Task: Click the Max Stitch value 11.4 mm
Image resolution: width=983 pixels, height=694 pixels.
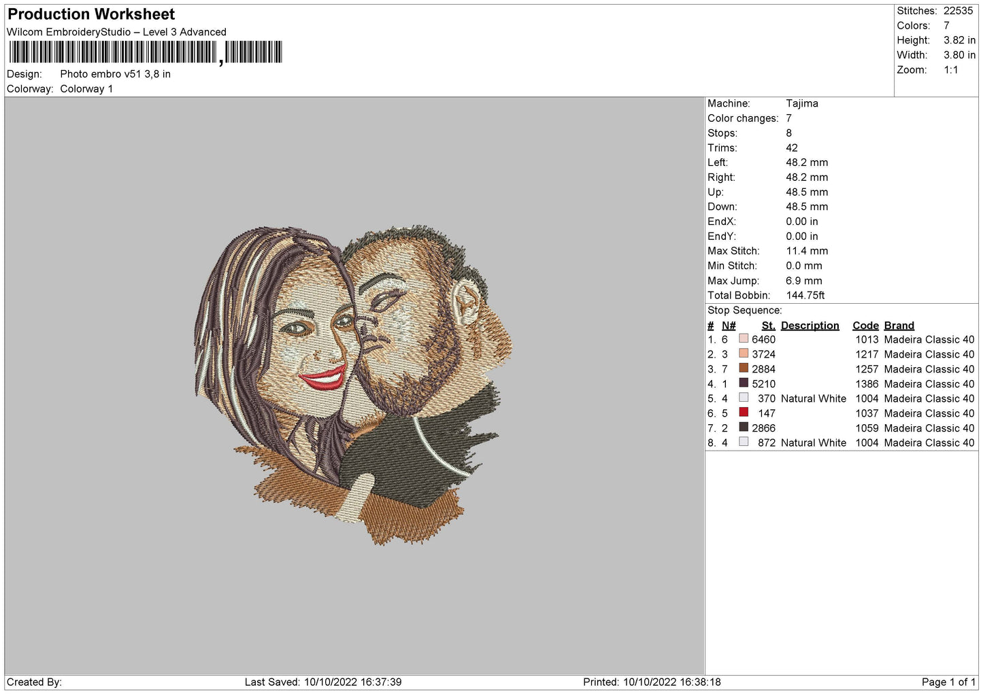Action: [x=807, y=251]
